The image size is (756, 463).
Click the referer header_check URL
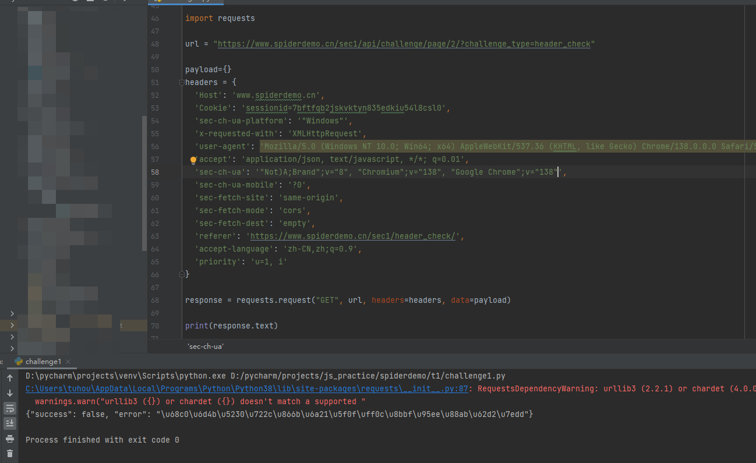(354, 236)
